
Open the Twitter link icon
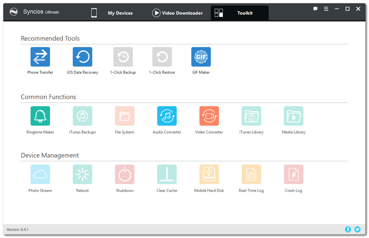[357, 229]
